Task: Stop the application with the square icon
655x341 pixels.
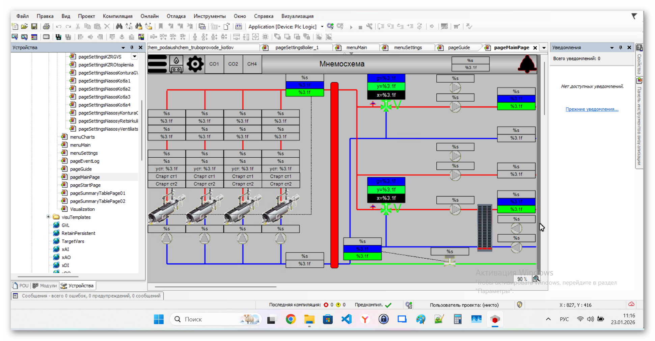Action: point(360,27)
